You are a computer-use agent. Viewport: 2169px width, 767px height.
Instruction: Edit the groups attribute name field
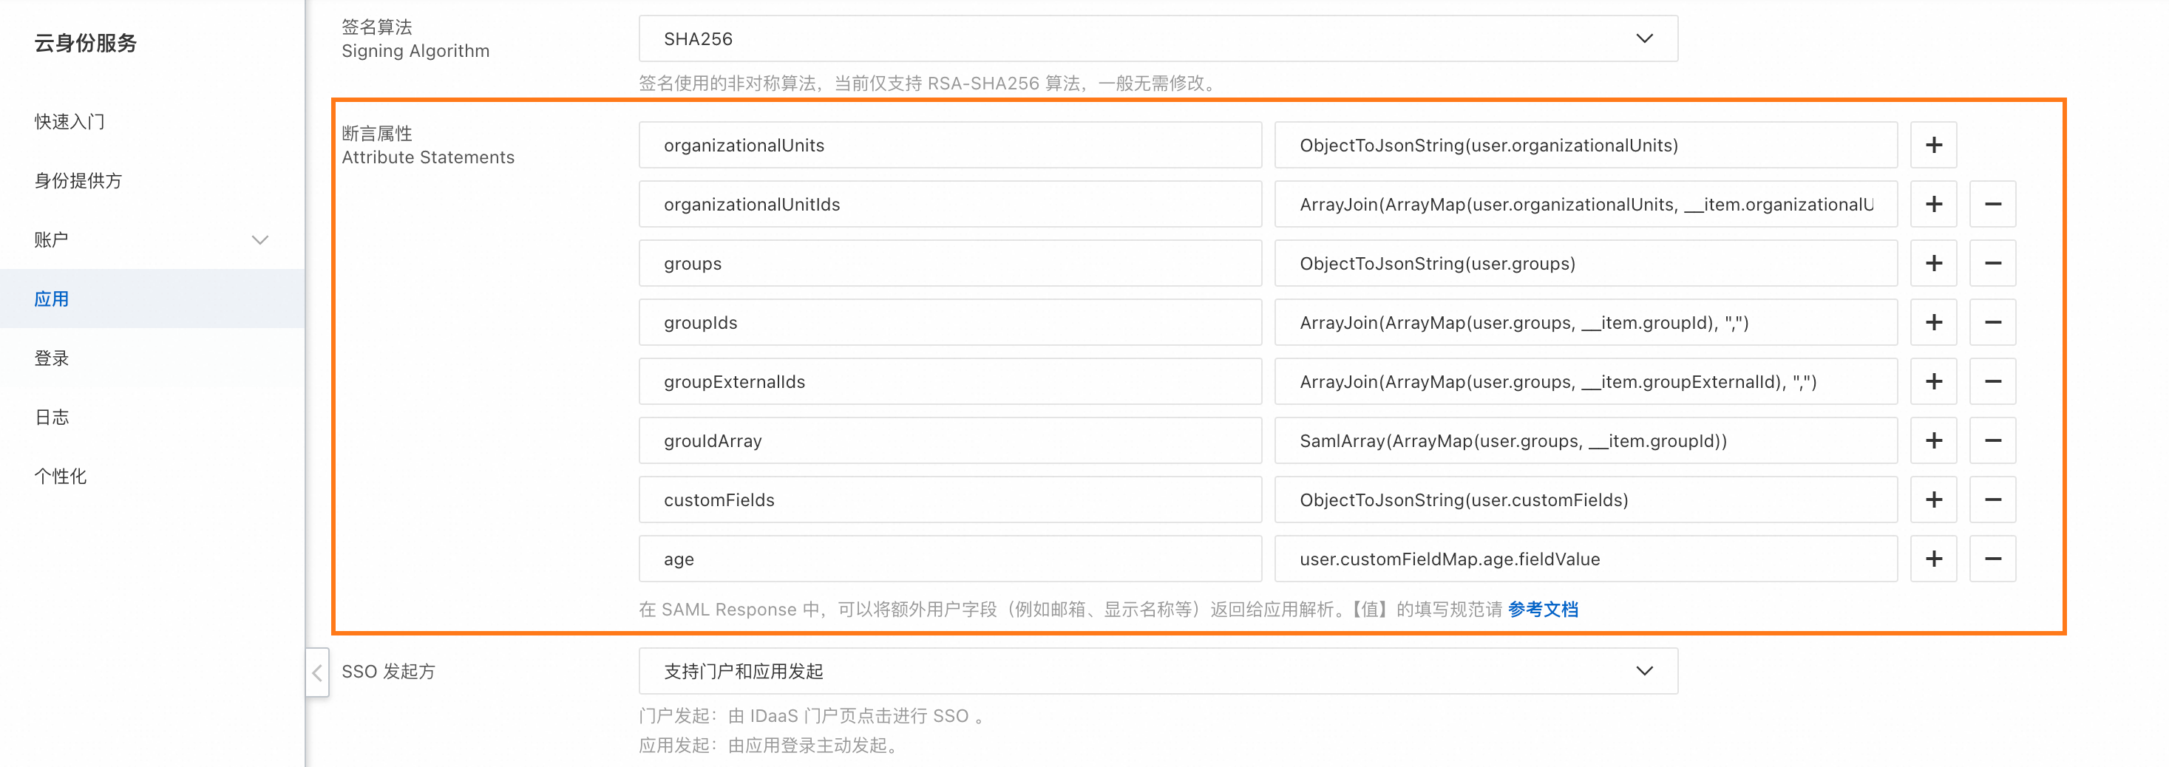950,264
